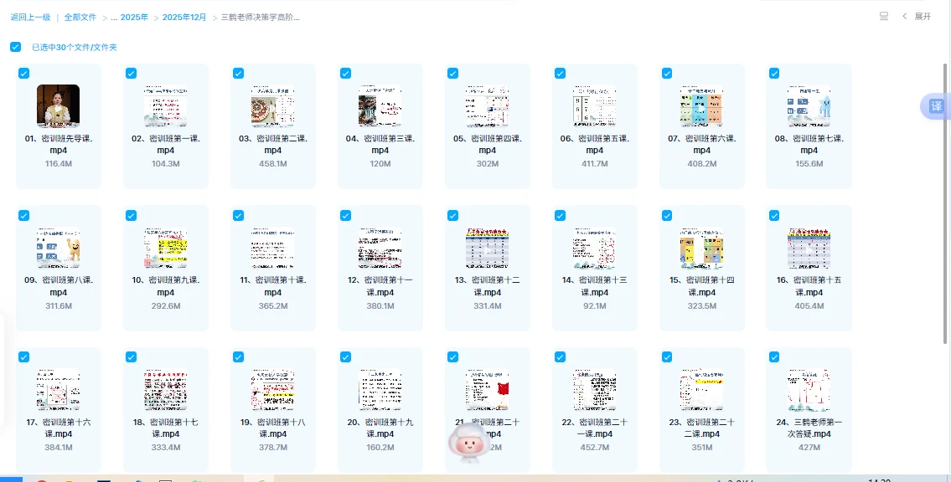Navigate to 全部文件 root
This screenshot has height=482, width=951.
coord(80,17)
